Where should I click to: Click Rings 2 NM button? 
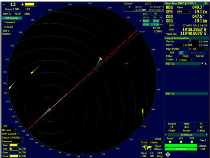pyautogui.click(x=12, y=9)
